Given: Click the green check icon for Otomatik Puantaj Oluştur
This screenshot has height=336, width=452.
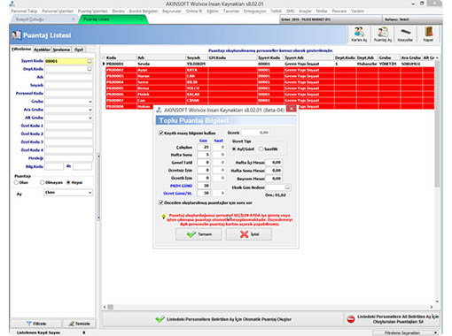Looking at the screenshot, I should [x=160, y=319].
